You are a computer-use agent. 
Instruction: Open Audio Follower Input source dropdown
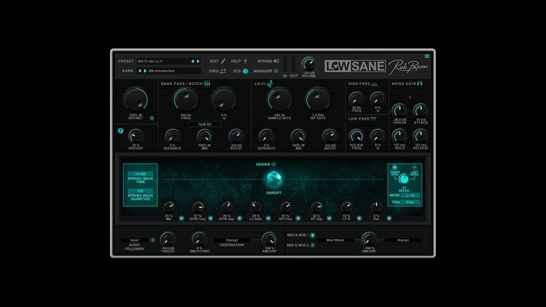click(x=134, y=240)
